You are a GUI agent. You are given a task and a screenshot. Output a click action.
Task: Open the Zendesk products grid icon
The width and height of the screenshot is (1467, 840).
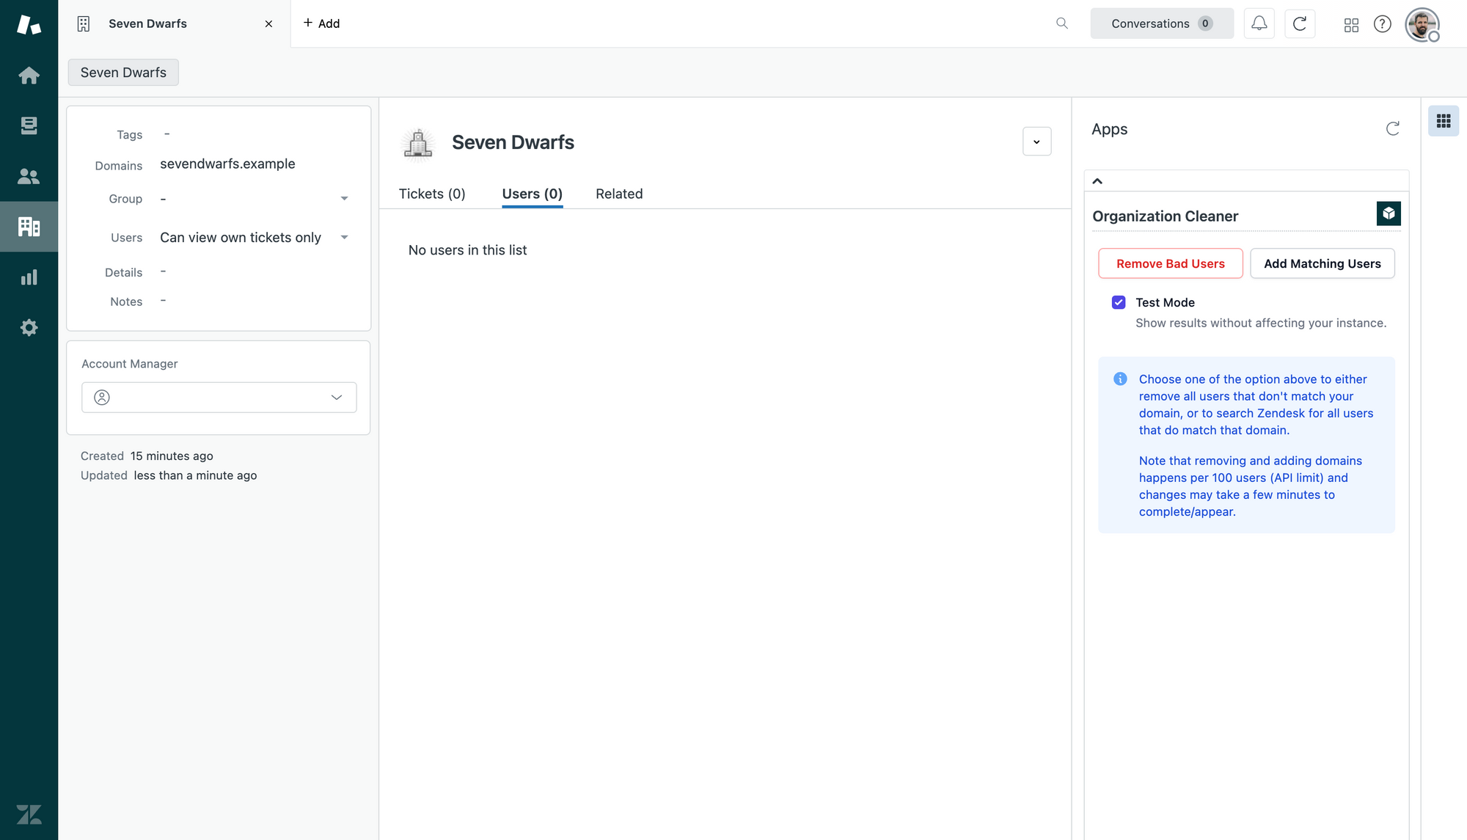1351,25
